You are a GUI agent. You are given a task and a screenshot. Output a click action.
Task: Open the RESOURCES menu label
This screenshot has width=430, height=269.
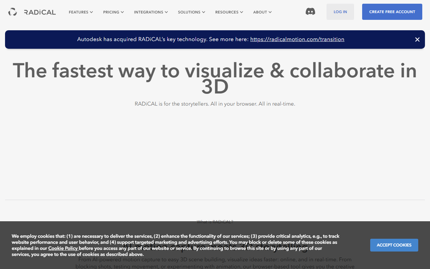227,12
